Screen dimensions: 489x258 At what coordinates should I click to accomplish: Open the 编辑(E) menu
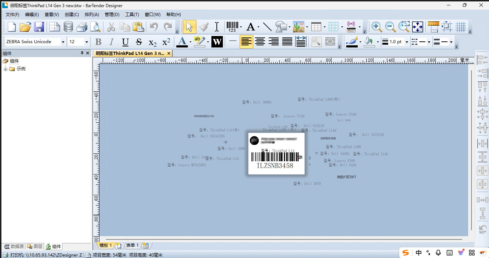tap(32, 15)
